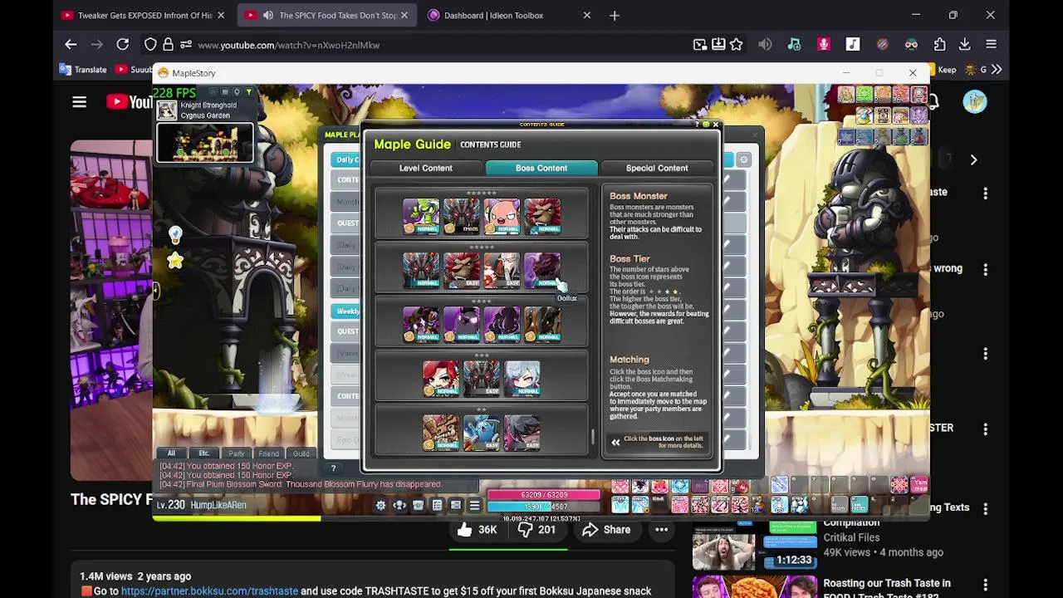
Task: Open the browser hamburger application menu
Action: pos(992,45)
